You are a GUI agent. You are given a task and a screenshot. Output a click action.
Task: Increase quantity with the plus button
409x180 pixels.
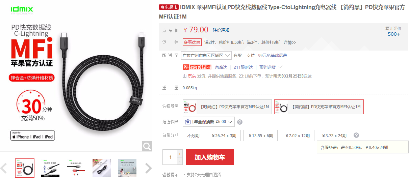point(180,153)
